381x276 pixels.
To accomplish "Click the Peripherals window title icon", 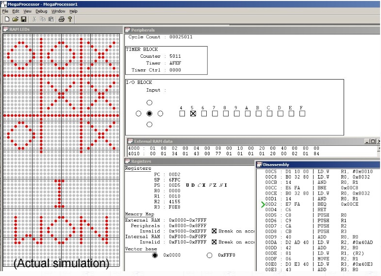I will click(x=128, y=30).
